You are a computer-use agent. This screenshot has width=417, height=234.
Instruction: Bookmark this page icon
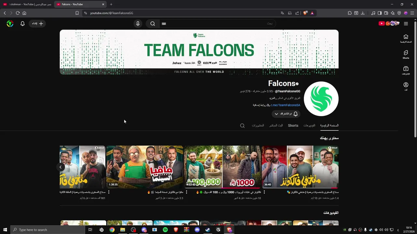click(x=77, y=13)
